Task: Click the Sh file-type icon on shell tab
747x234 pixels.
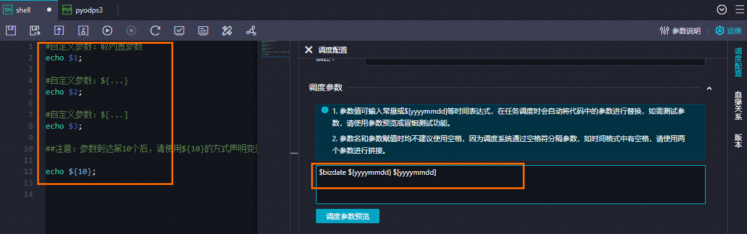Action: (x=8, y=10)
